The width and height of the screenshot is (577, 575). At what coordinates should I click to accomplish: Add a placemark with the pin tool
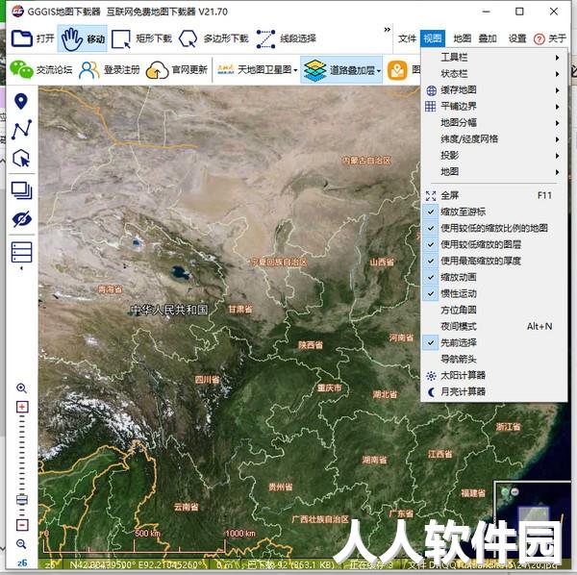click(21, 102)
